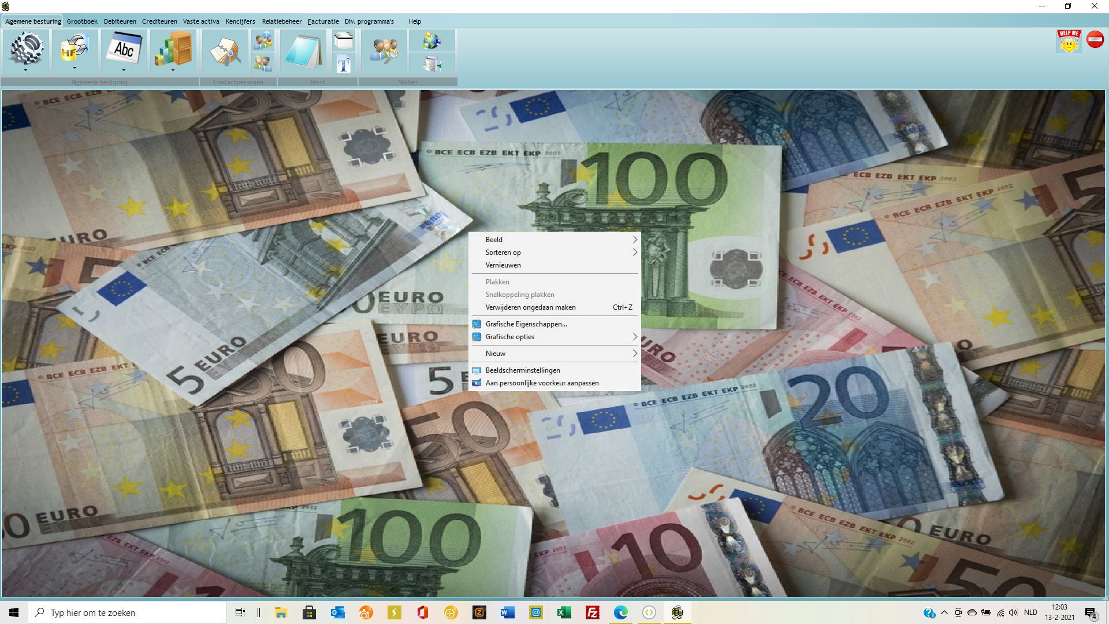Open Outlook from the taskbar
Image resolution: width=1109 pixels, height=624 pixels.
337,612
